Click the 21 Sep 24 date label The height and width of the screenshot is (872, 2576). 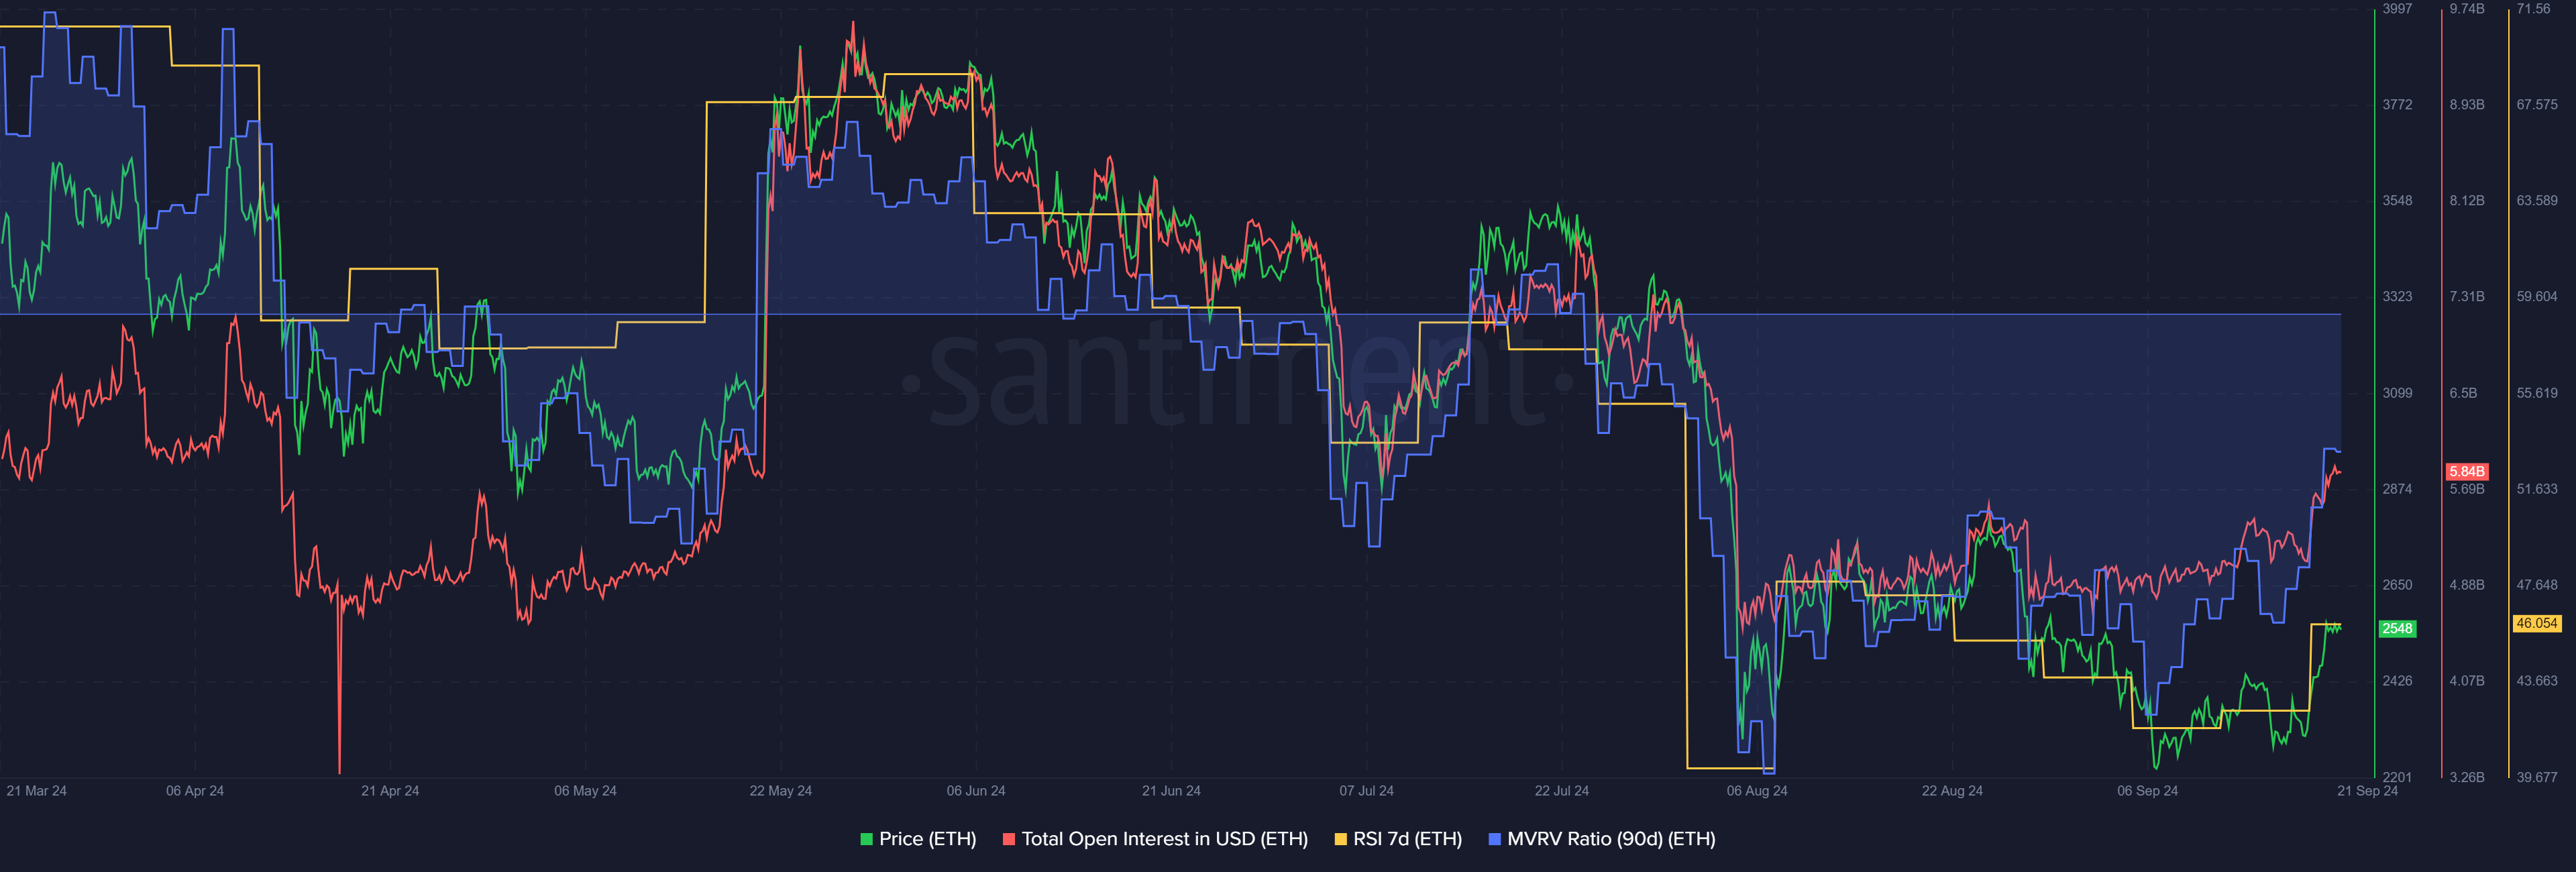click(2367, 791)
